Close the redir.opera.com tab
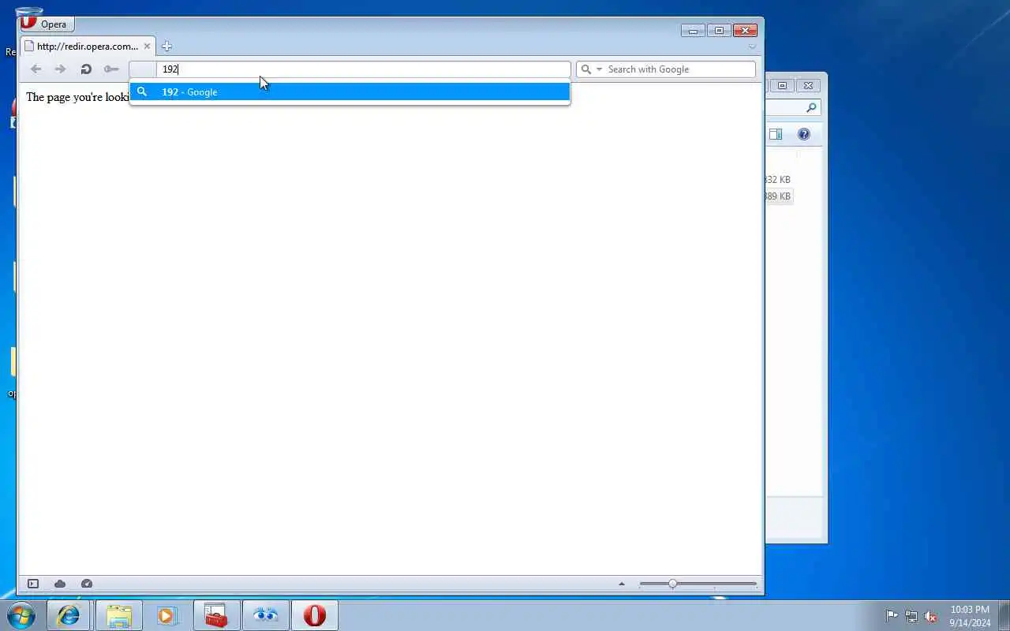The height and width of the screenshot is (631, 1010). (147, 46)
